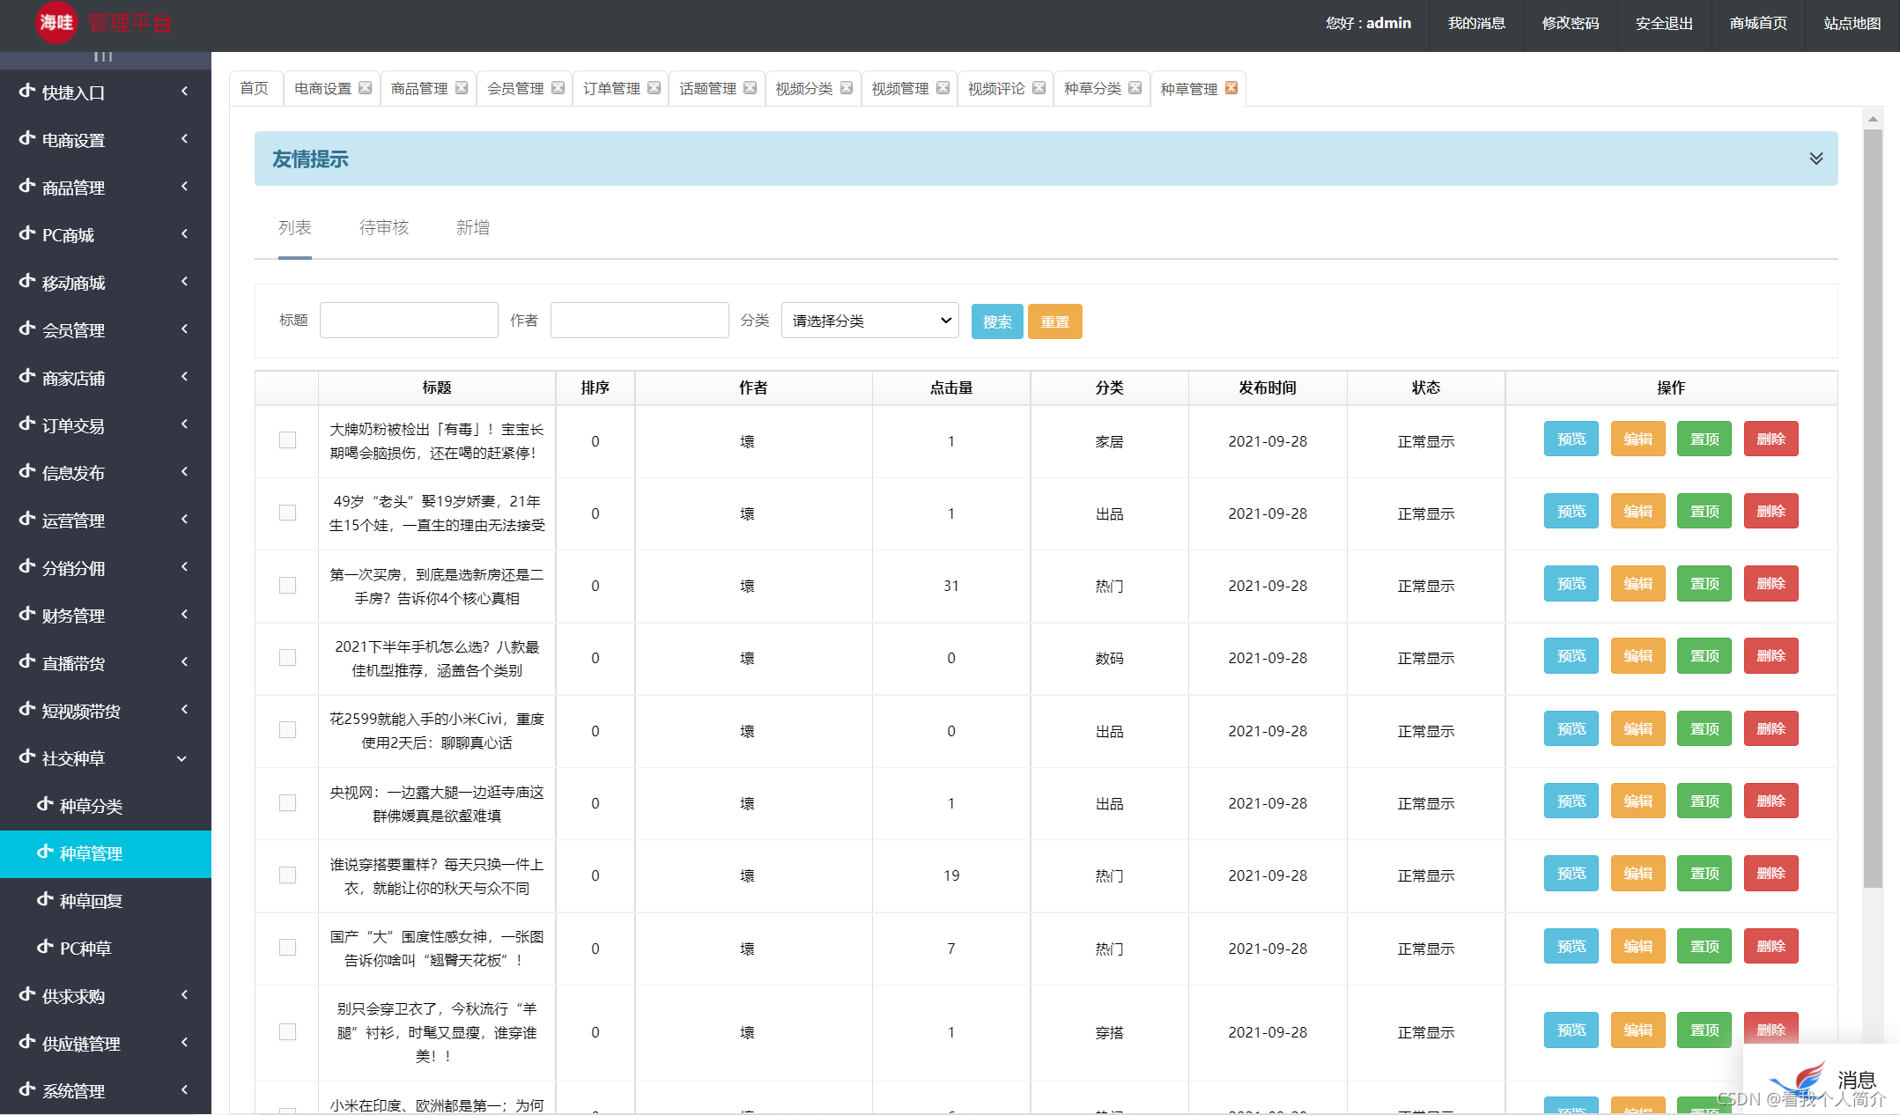This screenshot has width=1900, height=1115.
Task: Close the 视频评论 tab
Action: [x=1039, y=88]
